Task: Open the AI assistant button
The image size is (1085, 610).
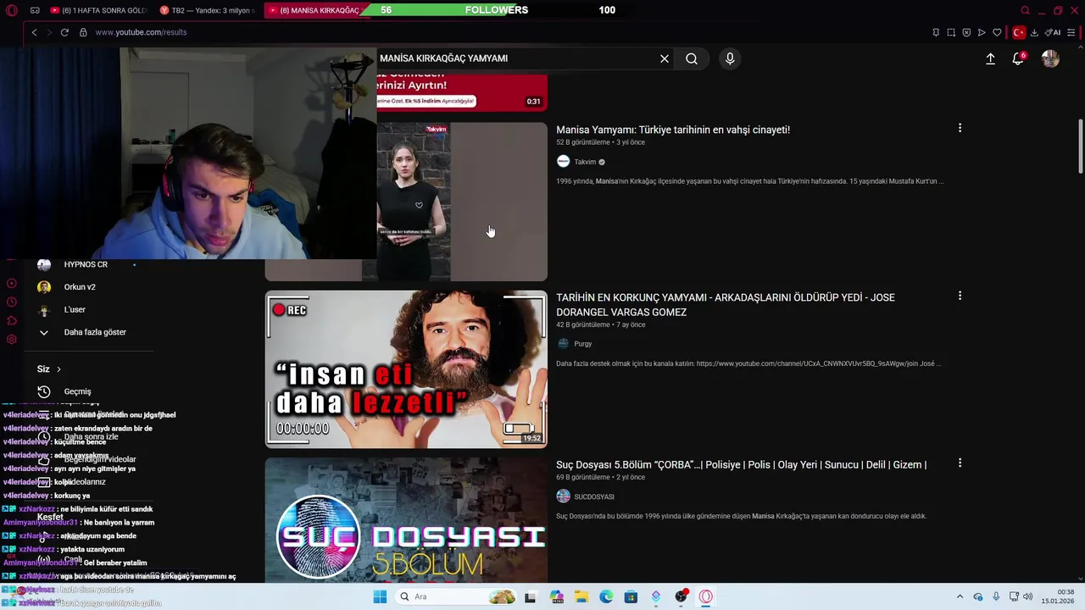Action: point(1054,32)
